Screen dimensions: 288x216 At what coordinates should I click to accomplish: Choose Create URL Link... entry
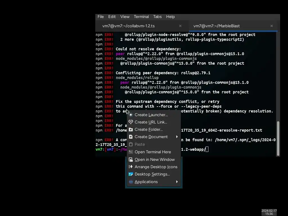[154, 122]
